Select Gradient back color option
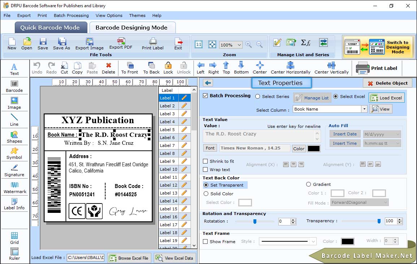 (308, 184)
